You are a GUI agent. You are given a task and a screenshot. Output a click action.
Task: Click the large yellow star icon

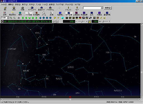(x=55, y=18)
